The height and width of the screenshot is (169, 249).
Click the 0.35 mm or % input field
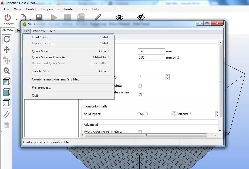(151, 58)
